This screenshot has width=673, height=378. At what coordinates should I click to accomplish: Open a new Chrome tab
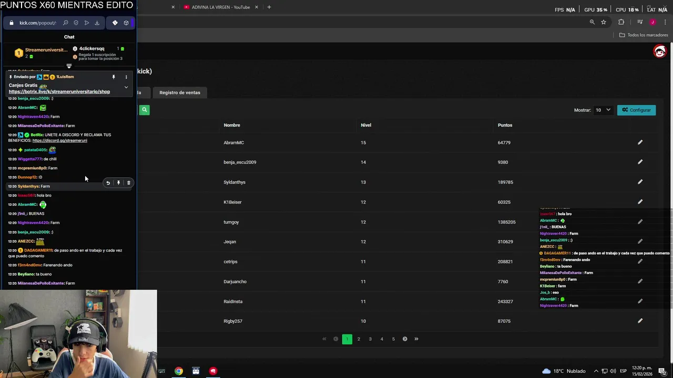[269, 7]
